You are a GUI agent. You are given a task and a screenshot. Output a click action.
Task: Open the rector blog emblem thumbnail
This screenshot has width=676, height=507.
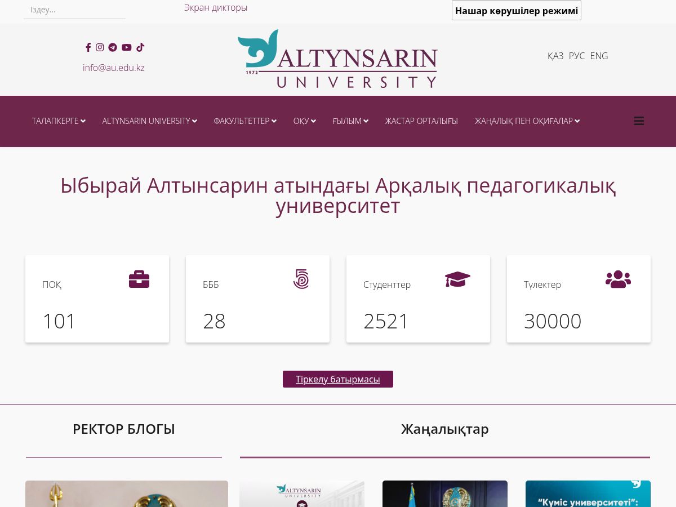pos(127,493)
